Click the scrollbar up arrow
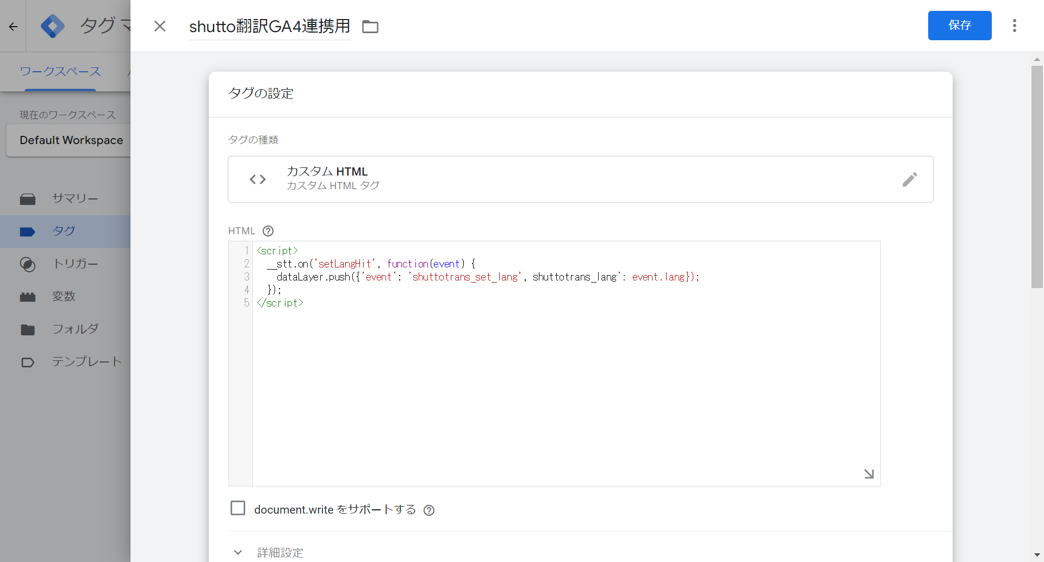The width and height of the screenshot is (1044, 562). pos(1037,59)
